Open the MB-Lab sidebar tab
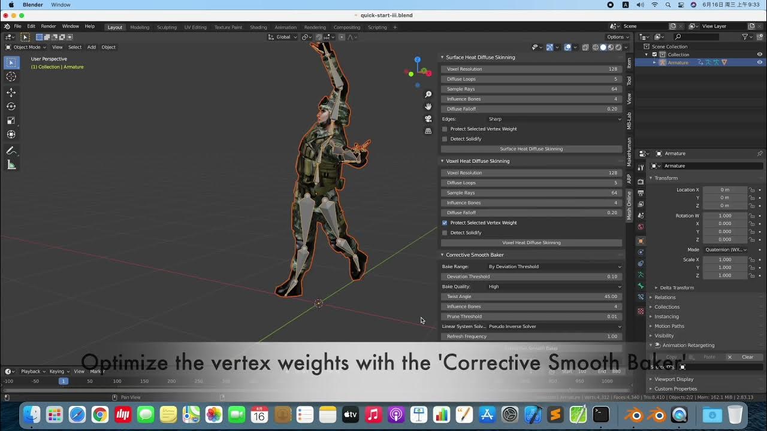Screen dimensions: 767x431 (x=629, y=120)
